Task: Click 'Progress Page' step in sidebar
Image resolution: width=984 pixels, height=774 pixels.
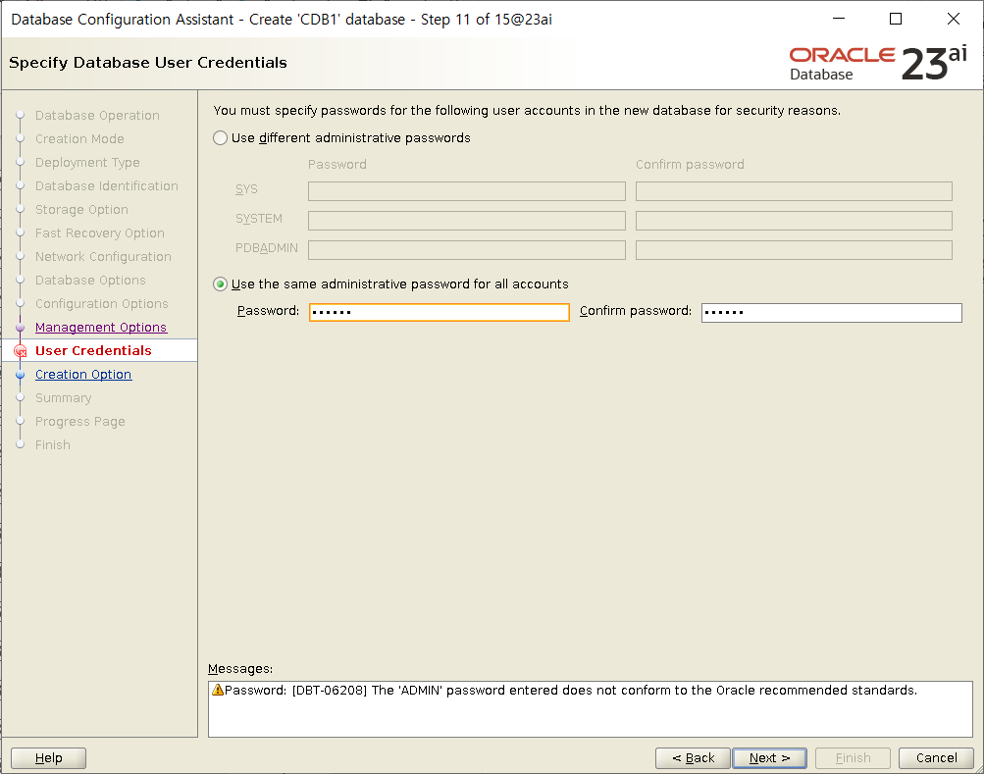Action: pyautogui.click(x=80, y=421)
